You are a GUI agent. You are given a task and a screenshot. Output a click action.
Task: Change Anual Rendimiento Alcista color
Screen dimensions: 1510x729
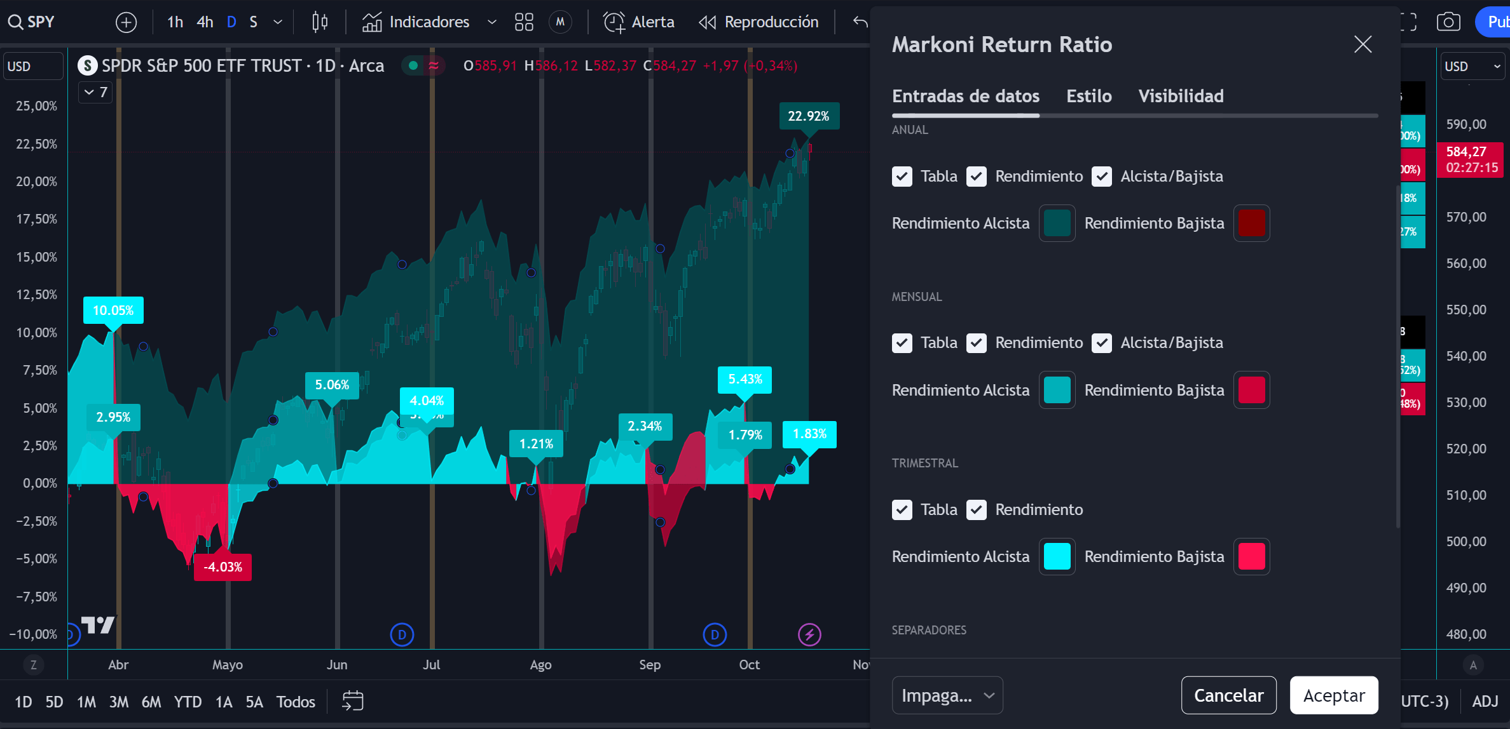pyautogui.click(x=1057, y=224)
